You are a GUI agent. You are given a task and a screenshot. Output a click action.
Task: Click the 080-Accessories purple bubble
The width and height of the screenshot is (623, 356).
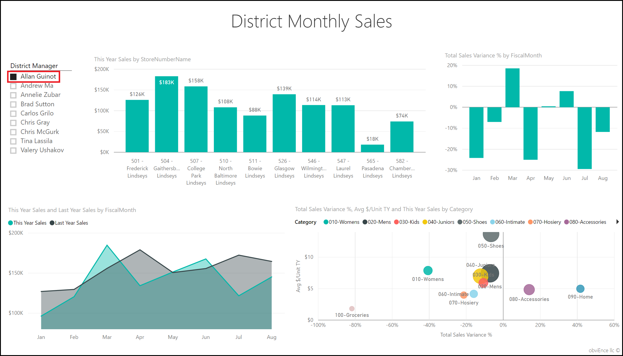[529, 290]
